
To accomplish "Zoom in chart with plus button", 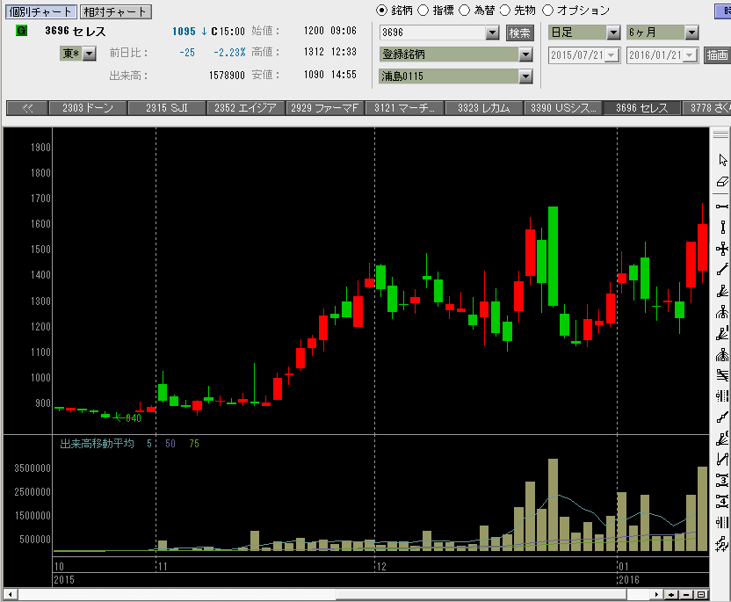I will coord(671,595).
